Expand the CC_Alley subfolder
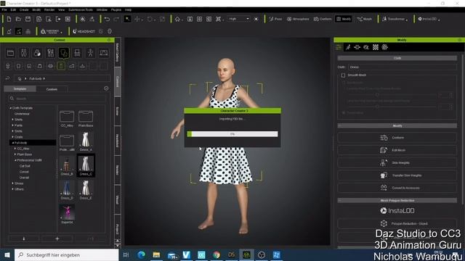This screenshot has width=465, height=261. tap(15, 149)
